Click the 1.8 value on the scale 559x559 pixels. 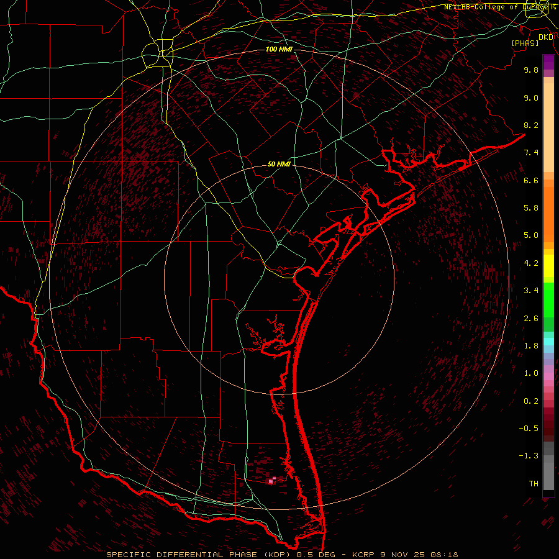pos(531,346)
